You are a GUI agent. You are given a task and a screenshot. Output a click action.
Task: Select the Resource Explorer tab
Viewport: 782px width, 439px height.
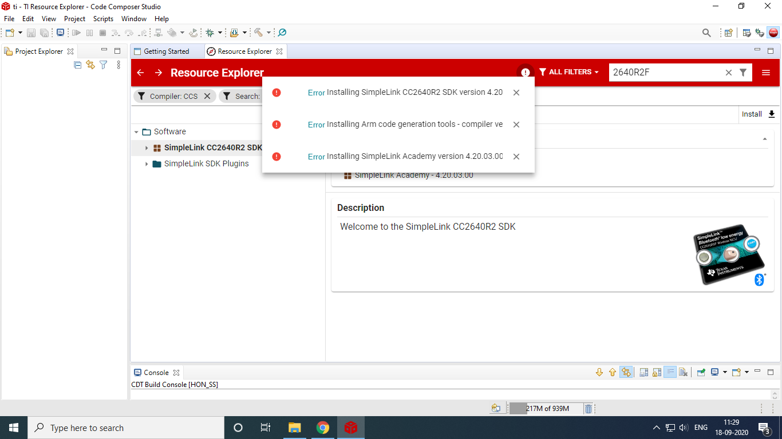[x=245, y=51]
